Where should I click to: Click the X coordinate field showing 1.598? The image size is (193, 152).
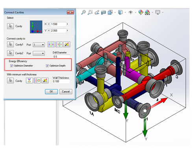coord(58,24)
